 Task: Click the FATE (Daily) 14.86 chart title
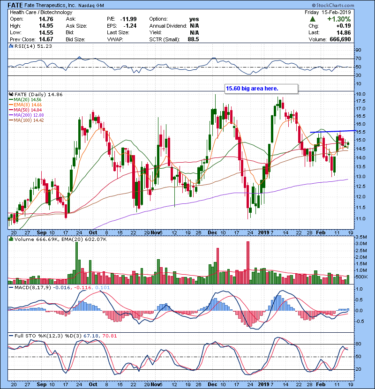38,95
